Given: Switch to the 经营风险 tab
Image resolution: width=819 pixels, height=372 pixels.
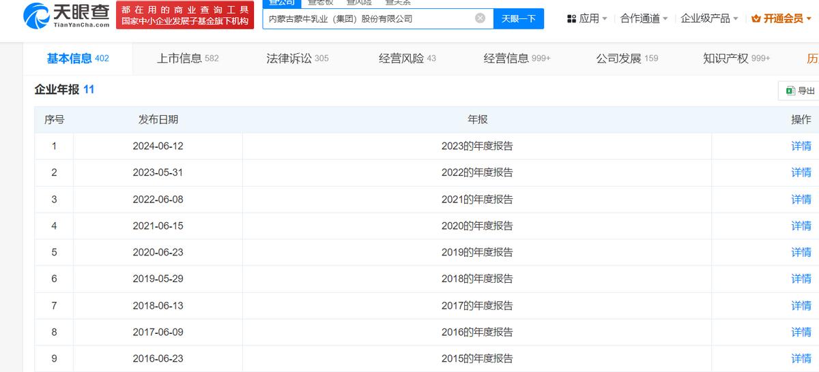Looking at the screenshot, I should click(407, 59).
